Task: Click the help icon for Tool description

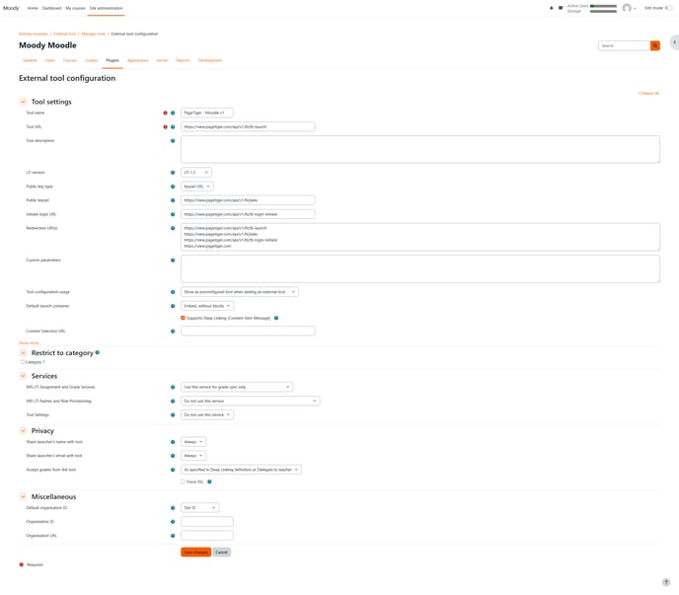Action: (173, 141)
